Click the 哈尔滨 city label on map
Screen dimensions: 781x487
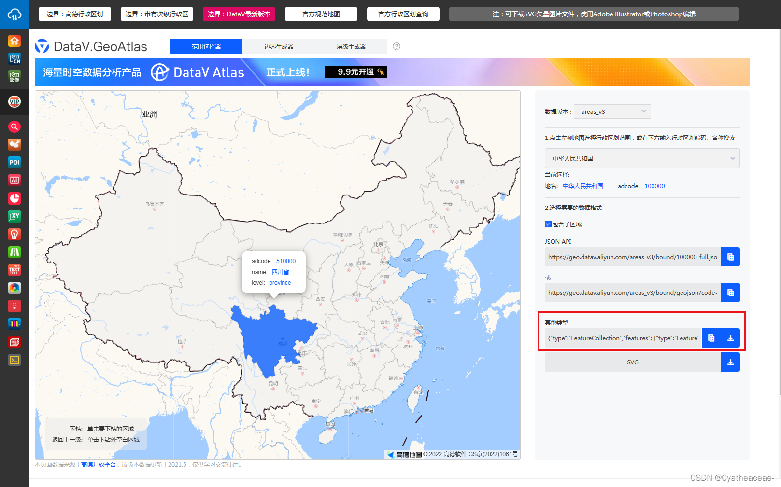pos(457,182)
